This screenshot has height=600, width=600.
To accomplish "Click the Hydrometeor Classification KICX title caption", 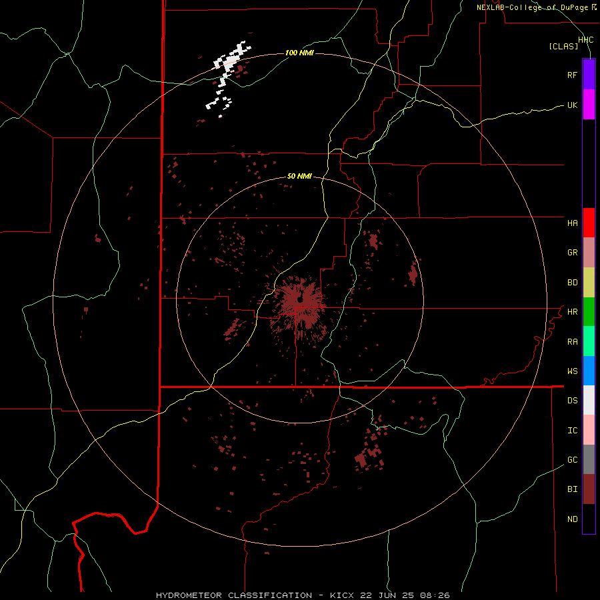I will click(303, 595).
